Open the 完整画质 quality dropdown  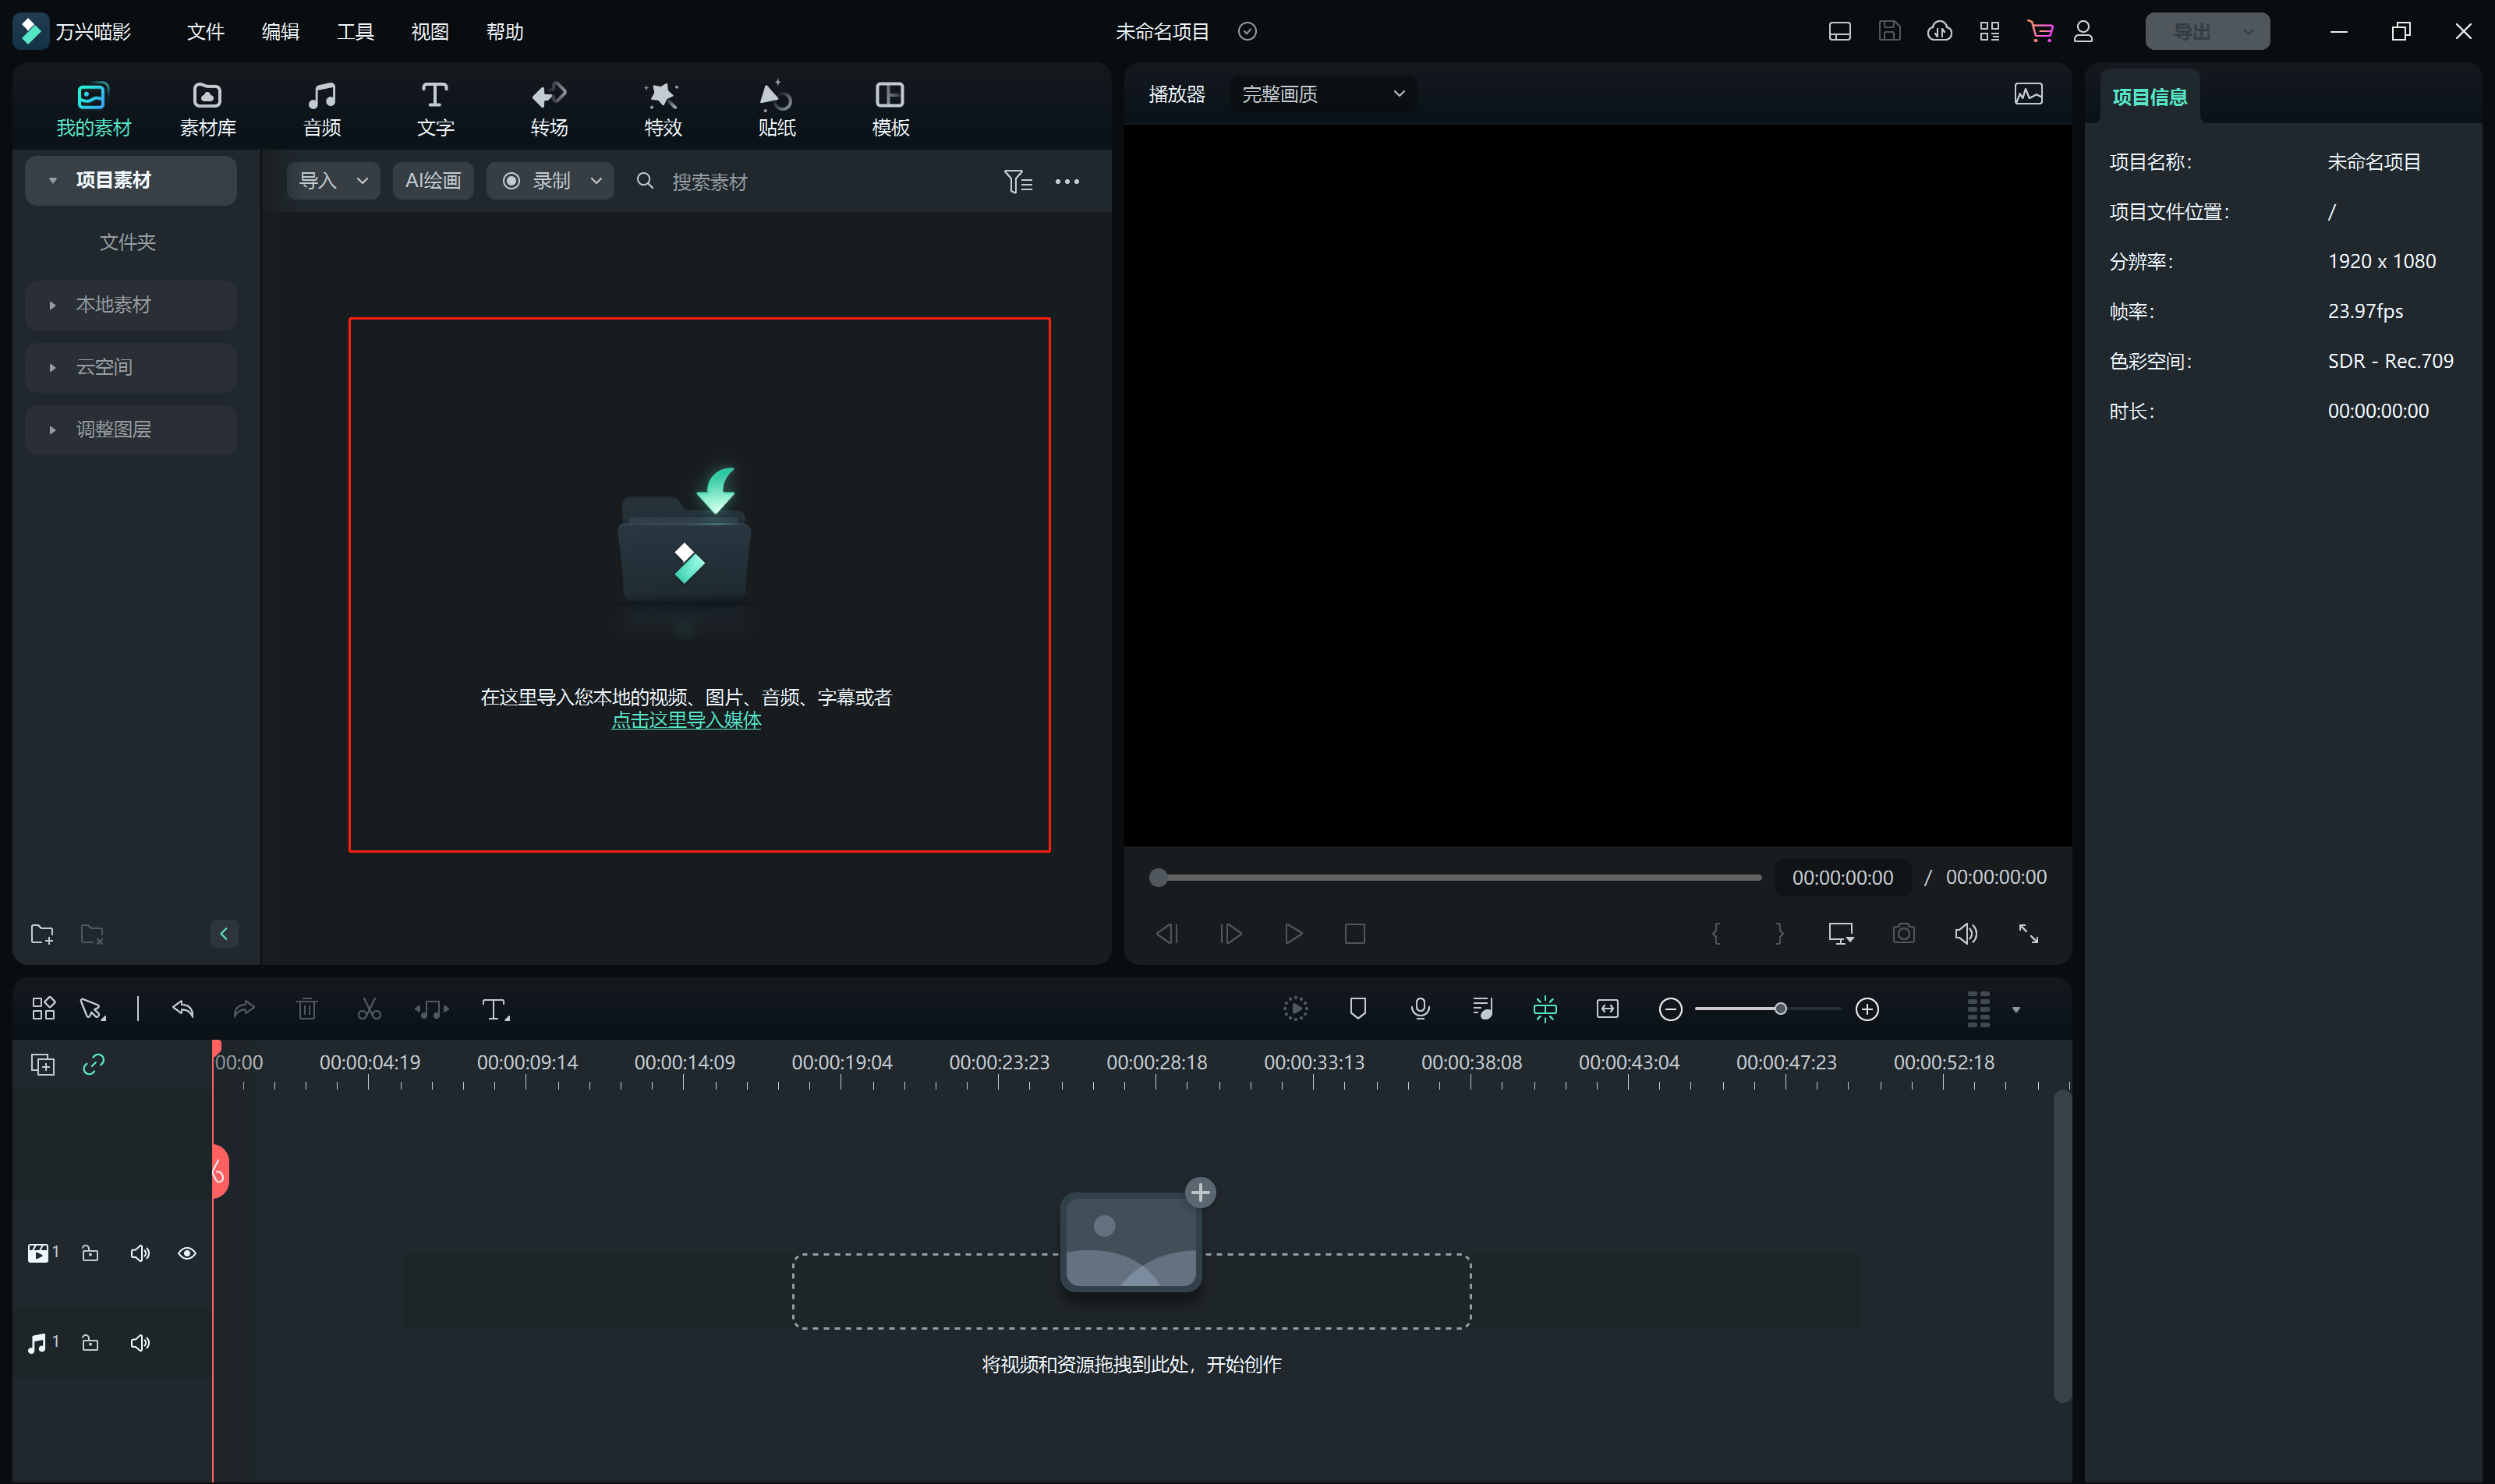(x=1322, y=94)
